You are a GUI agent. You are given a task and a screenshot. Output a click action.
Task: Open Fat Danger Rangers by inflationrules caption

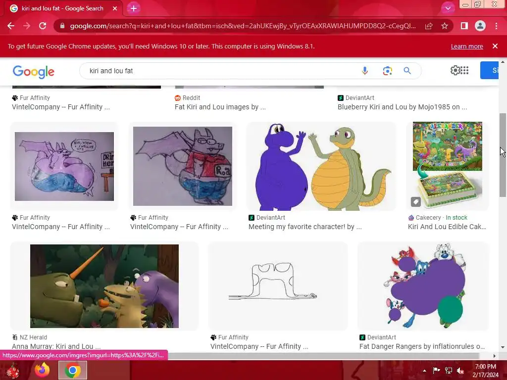click(422, 346)
